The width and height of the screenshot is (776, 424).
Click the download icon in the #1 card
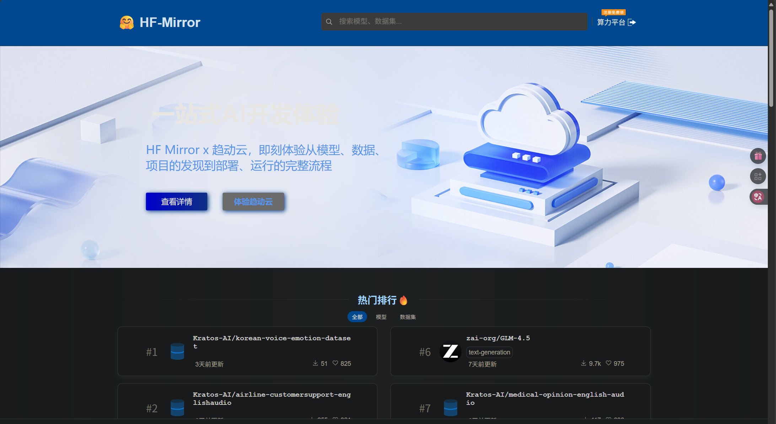tap(315, 363)
